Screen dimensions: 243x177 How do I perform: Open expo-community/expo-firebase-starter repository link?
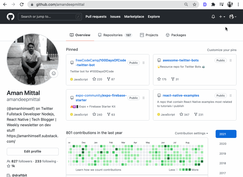(101, 98)
